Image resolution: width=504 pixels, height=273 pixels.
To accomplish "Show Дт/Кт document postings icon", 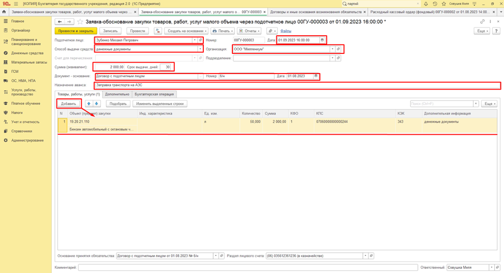I will 157,31.
